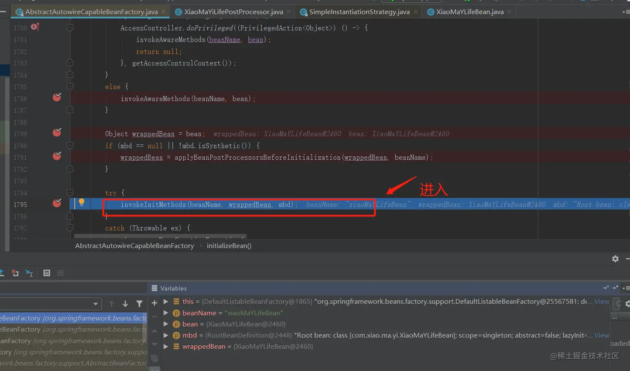
Task: Click the remove watch minus icon
Action: pyautogui.click(x=154, y=317)
